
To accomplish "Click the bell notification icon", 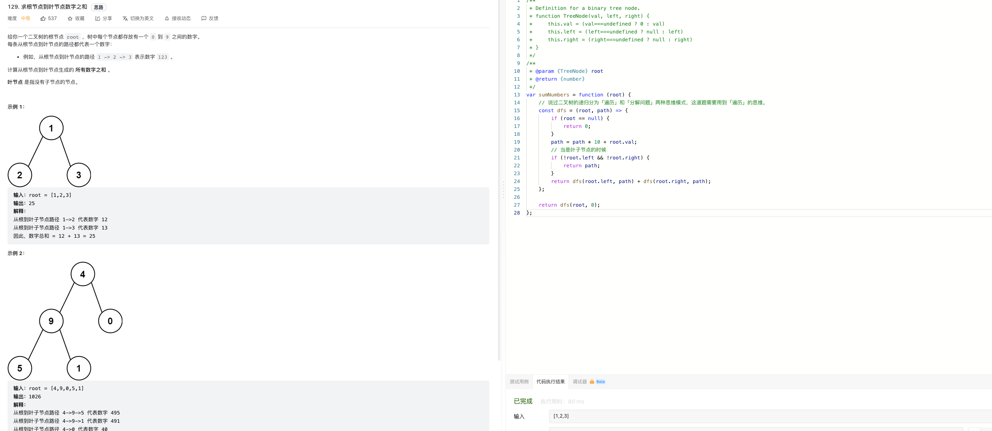I will pyautogui.click(x=167, y=18).
